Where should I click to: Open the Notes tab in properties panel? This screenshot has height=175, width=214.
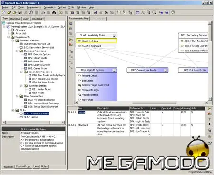[44, 166]
